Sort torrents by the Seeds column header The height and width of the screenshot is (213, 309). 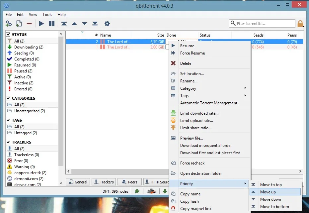pos(248,35)
